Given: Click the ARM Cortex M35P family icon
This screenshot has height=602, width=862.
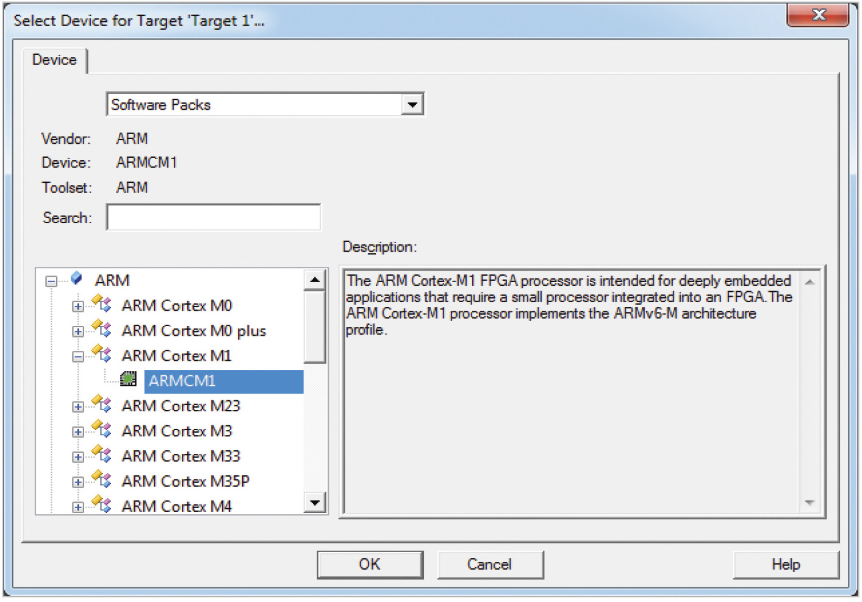Looking at the screenshot, I should (102, 480).
